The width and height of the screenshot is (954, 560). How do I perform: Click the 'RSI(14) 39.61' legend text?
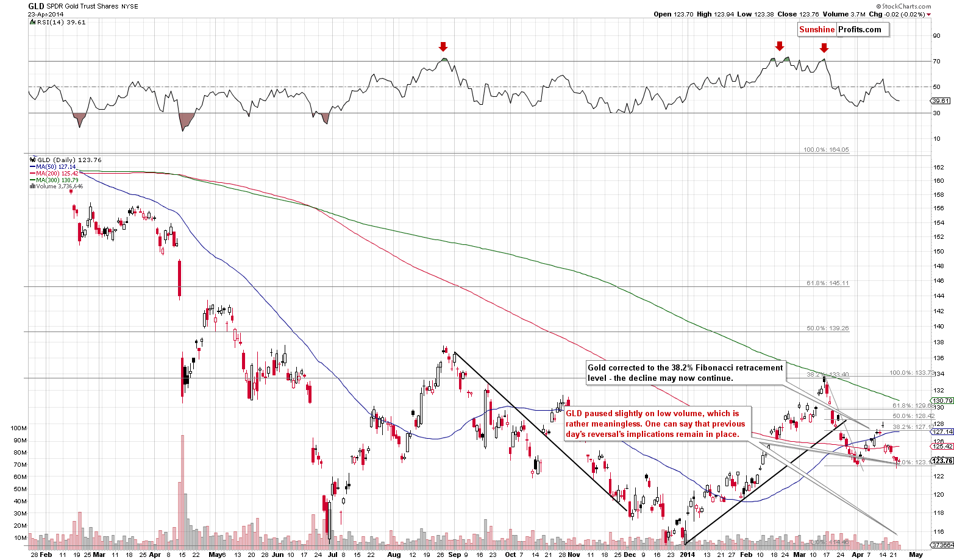click(x=60, y=22)
